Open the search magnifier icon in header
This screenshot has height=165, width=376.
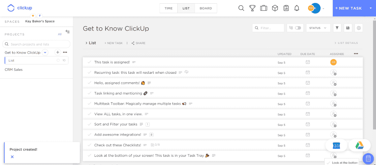coord(241,8)
